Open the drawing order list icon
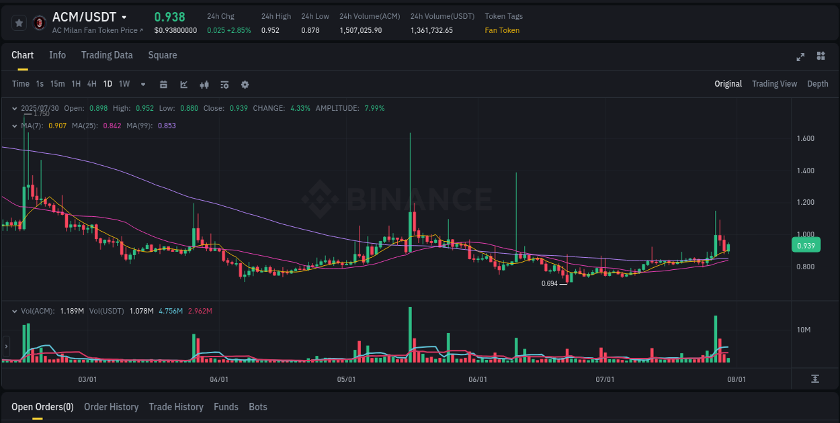840x423 pixels. pos(224,85)
